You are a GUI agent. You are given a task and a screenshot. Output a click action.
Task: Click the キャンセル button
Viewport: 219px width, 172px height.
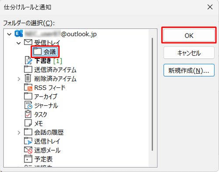tap(189, 53)
